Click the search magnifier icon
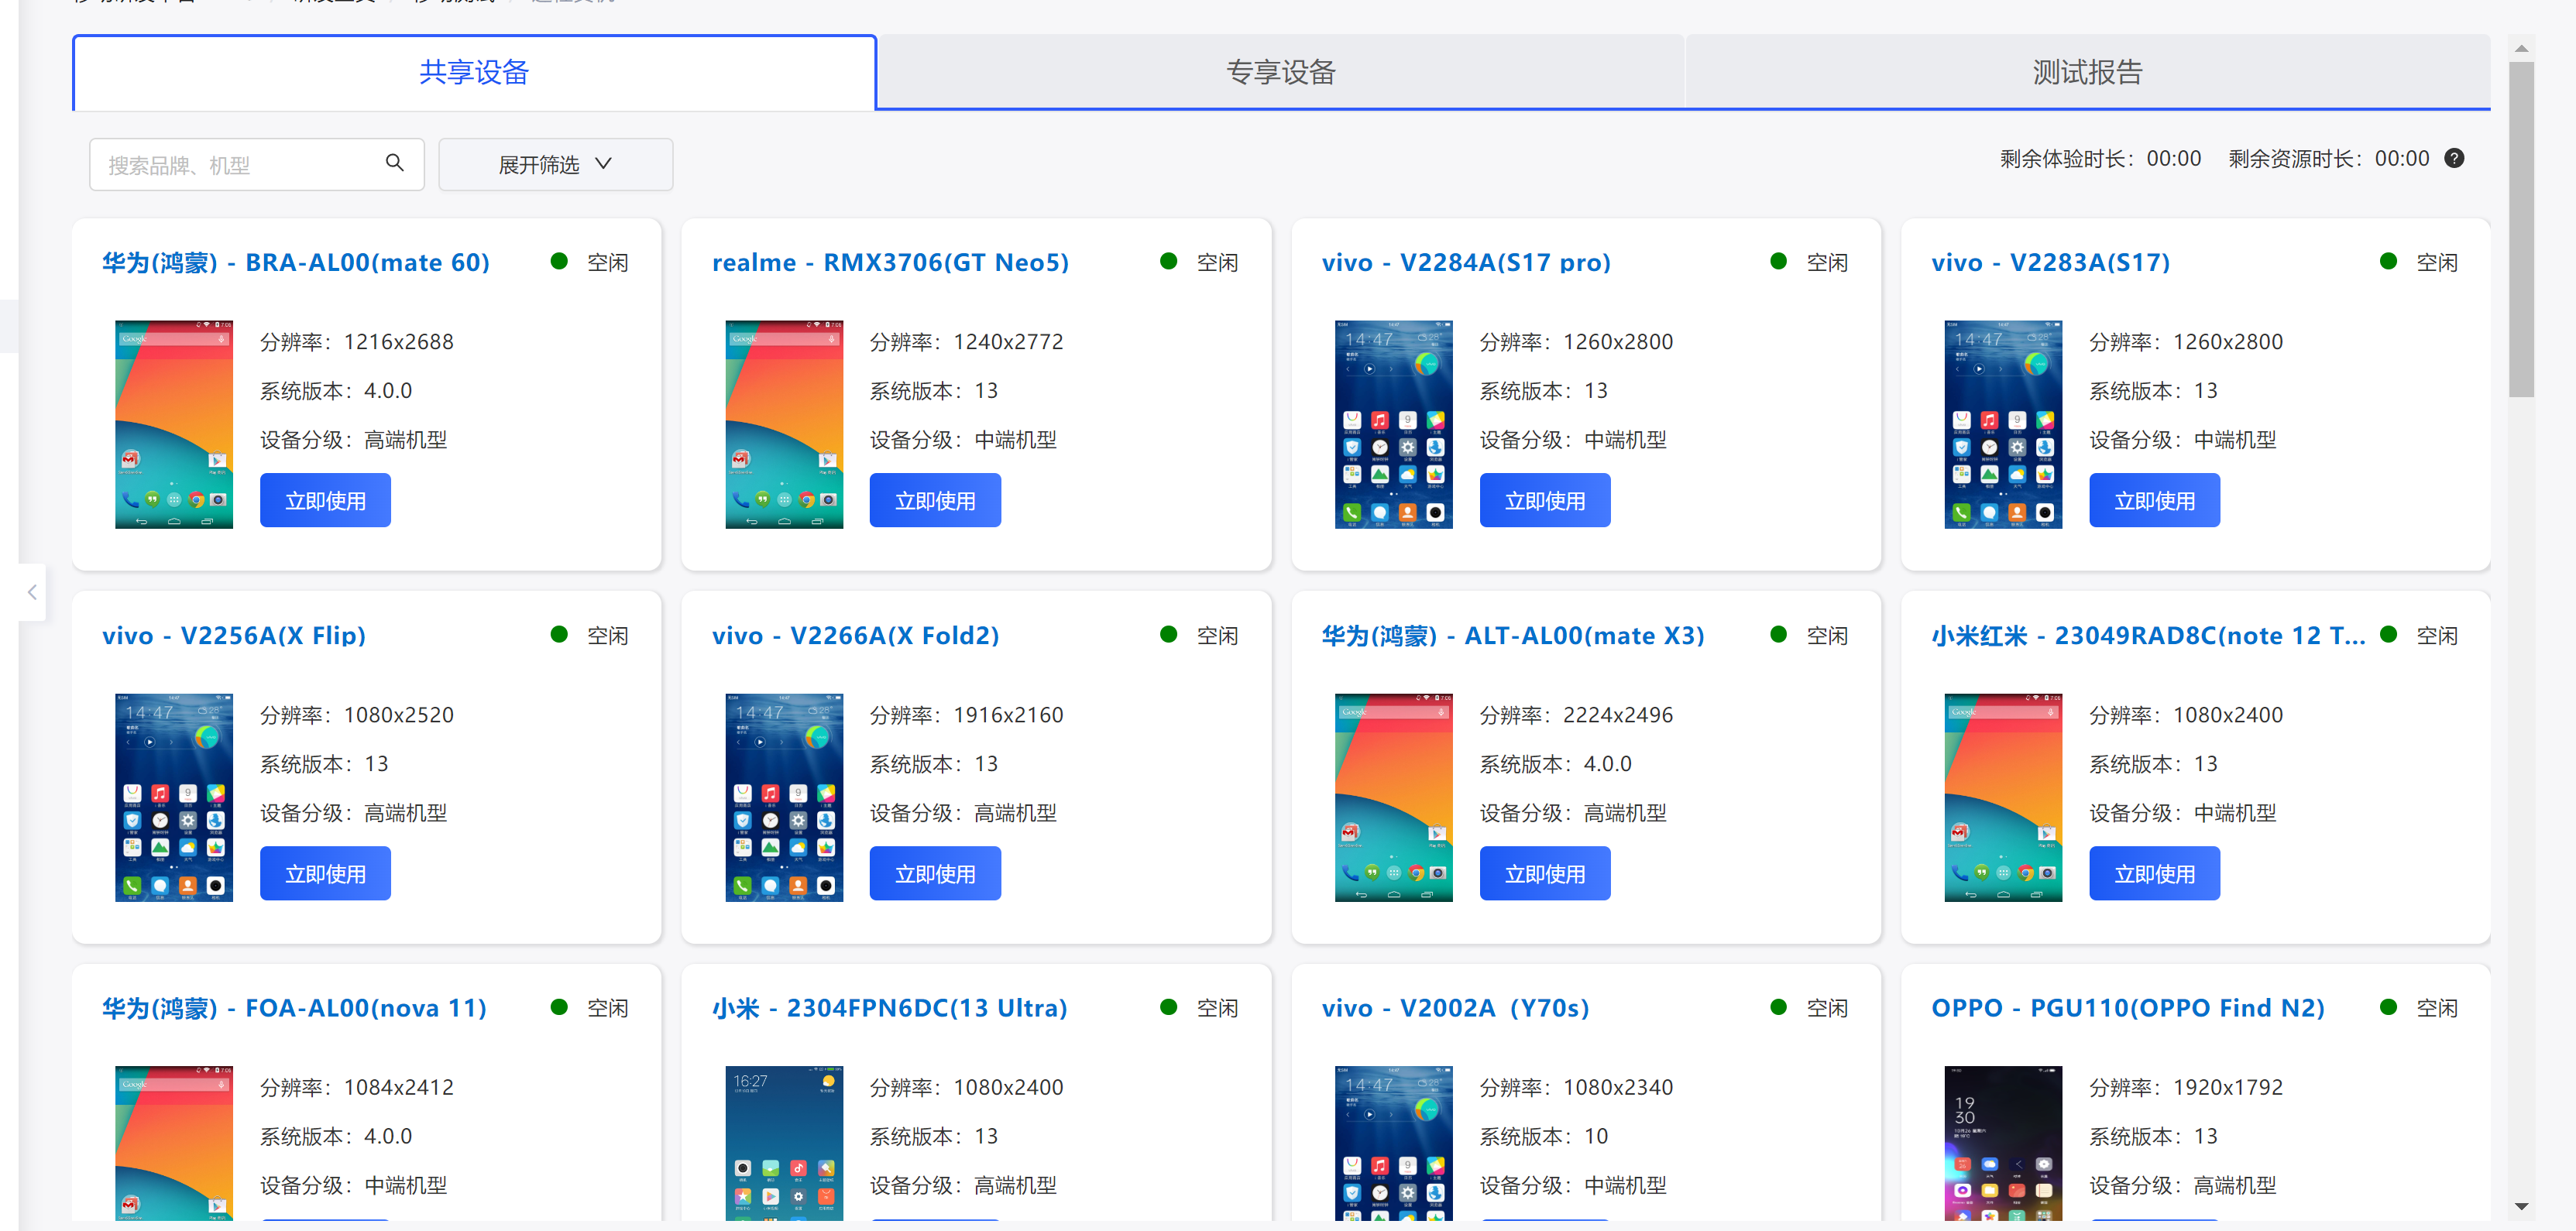Screen dimensions: 2576x1231 point(395,163)
